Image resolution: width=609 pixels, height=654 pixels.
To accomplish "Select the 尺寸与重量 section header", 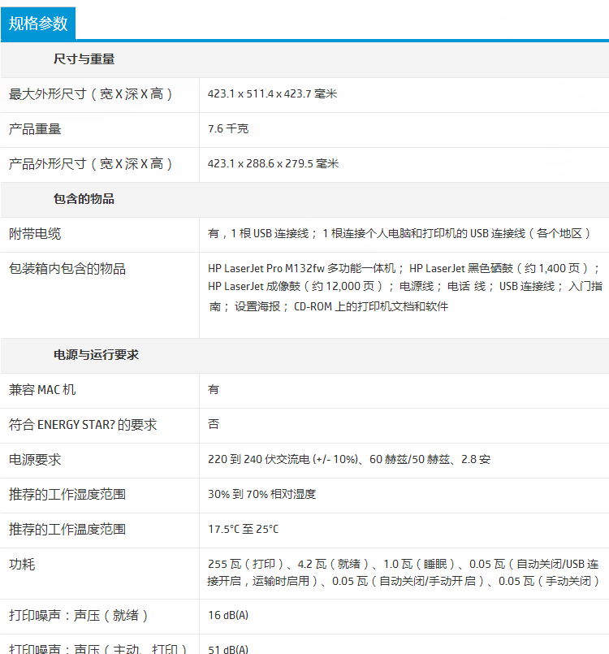I will pos(84,59).
